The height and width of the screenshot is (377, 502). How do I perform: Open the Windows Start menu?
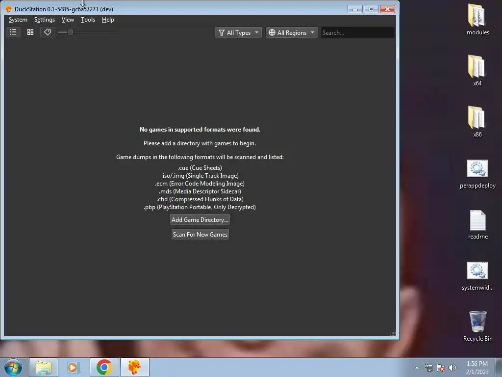[x=13, y=367]
